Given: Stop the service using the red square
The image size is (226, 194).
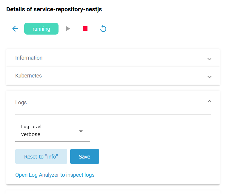Looking at the screenshot, I should coord(85,29).
